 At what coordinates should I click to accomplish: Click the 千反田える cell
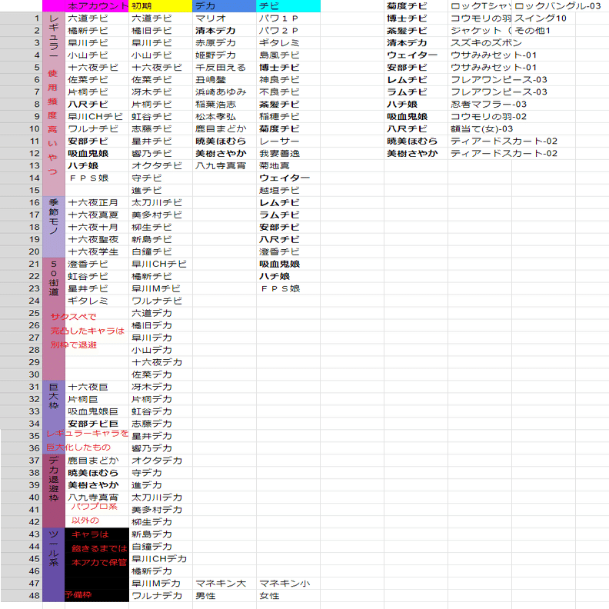[x=224, y=68]
